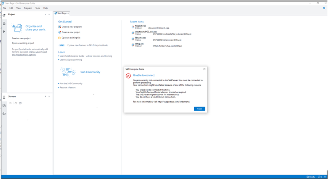The image size is (329, 179).
Task: Open the Project pane icon in the sidebar
Action: coord(4,15)
